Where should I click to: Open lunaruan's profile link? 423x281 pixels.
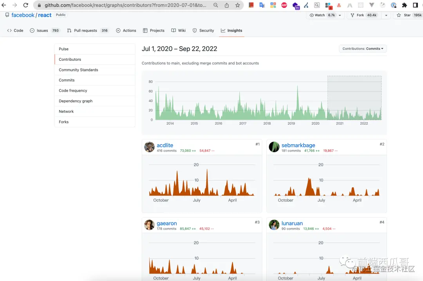292,223
